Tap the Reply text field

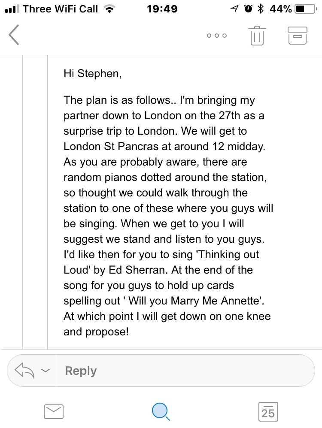click(185, 371)
